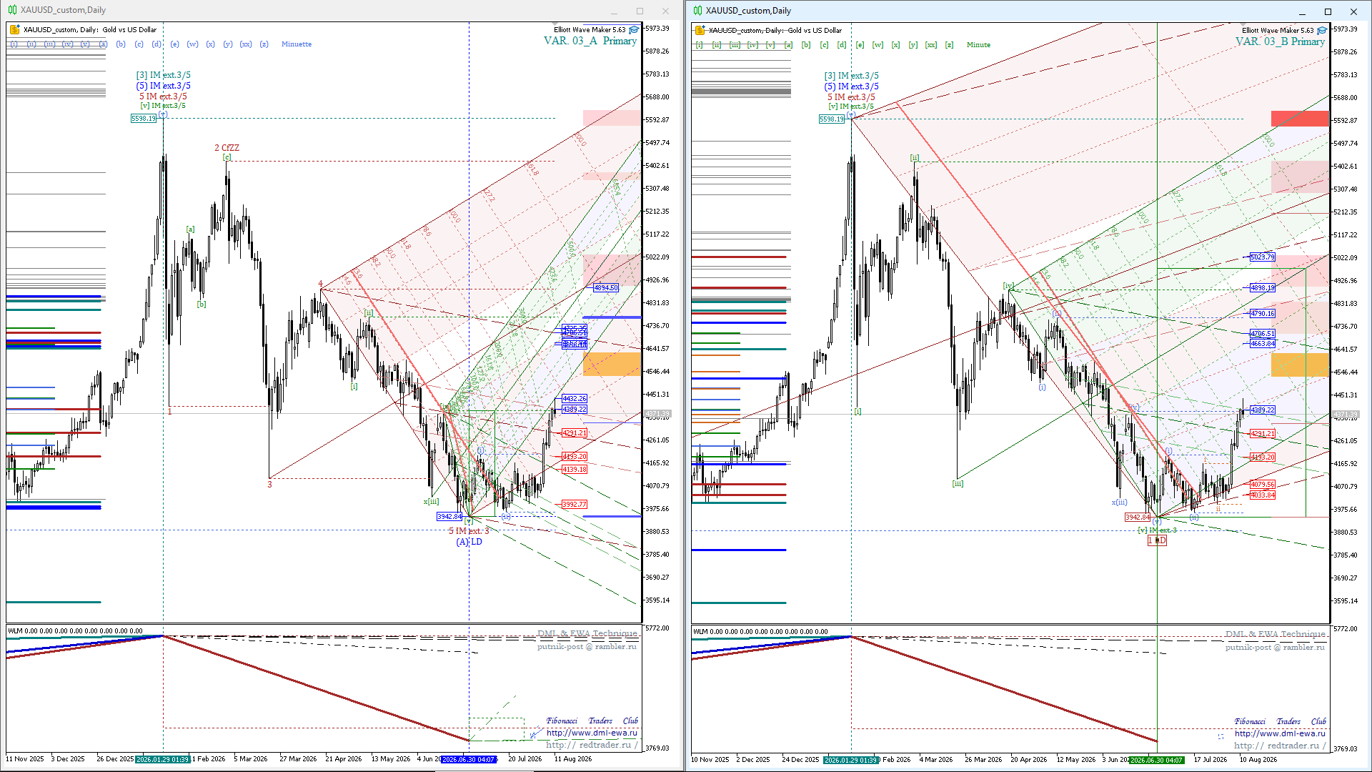Select the (v) wave label button
Viewport: 1372px width, 772px height.
point(85,44)
